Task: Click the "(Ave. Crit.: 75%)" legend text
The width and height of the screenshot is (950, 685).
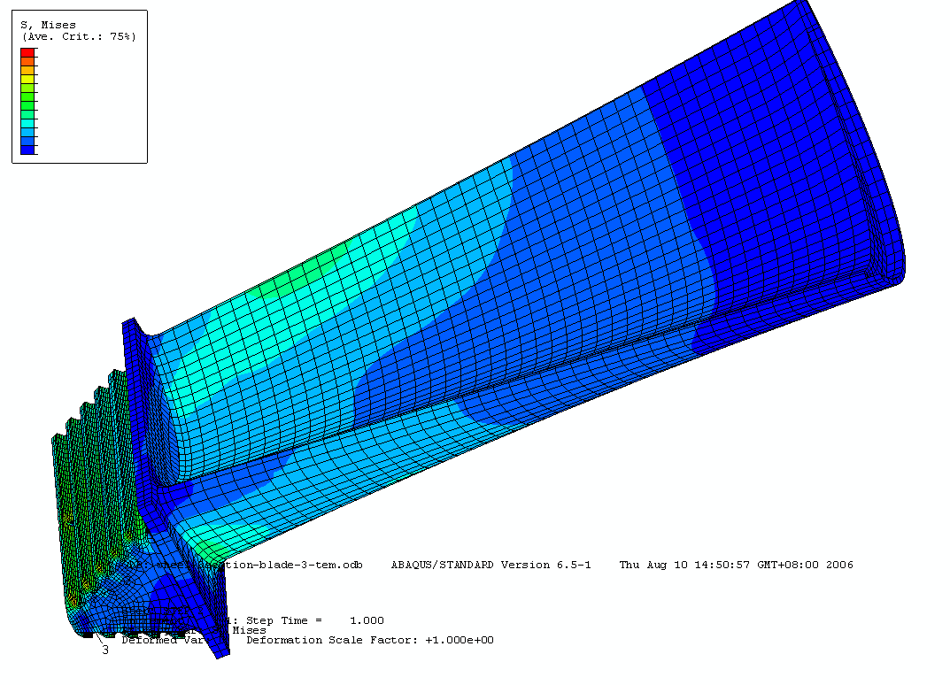Action: [78, 36]
